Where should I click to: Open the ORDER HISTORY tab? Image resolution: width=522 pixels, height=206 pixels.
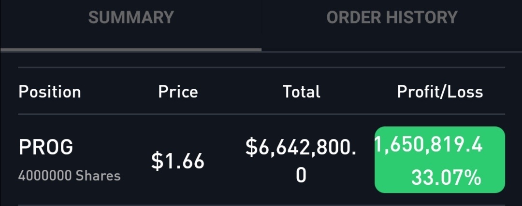pyautogui.click(x=391, y=18)
